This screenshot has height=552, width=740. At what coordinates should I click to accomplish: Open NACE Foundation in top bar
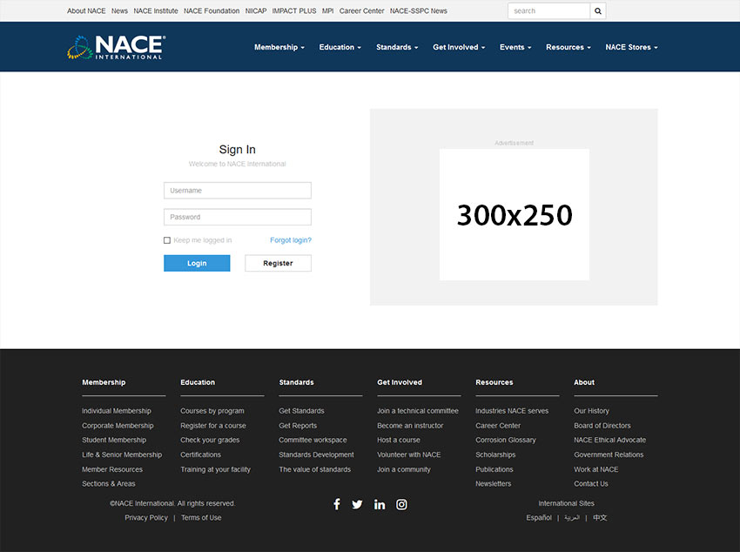click(x=212, y=10)
